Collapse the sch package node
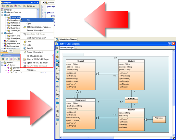Screen dimensions: 176x140 pos(2,15)
